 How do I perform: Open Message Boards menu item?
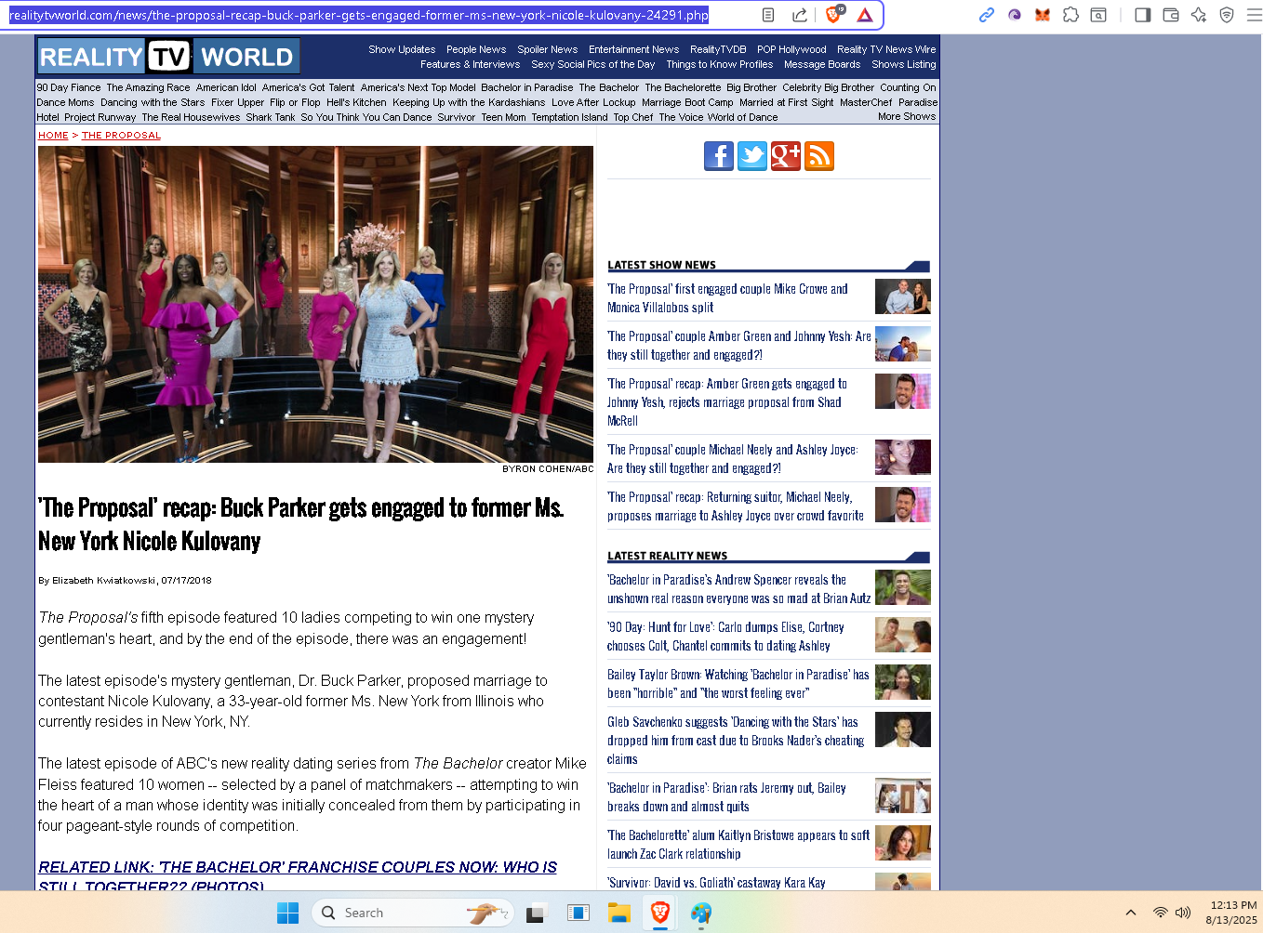[822, 64]
